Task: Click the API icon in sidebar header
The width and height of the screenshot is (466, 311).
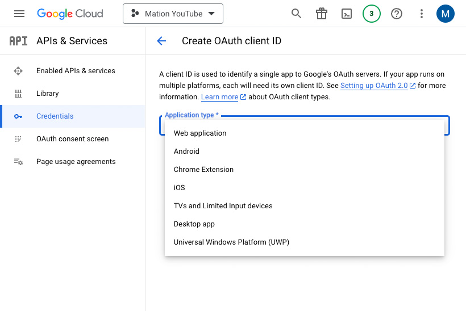Action: click(x=18, y=41)
